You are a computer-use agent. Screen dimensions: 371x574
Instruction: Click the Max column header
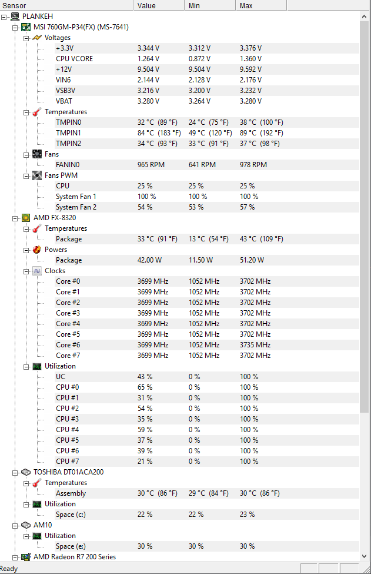[261, 5]
